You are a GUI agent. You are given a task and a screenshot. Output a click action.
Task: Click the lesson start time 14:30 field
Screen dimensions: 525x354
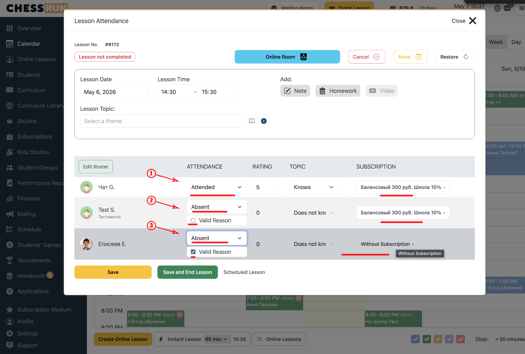tap(175, 92)
